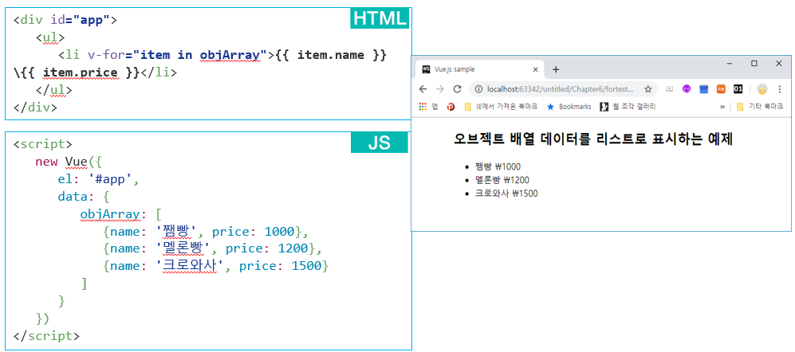Maximize the Chrome window
This screenshot has height=352, width=795.
pos(754,63)
